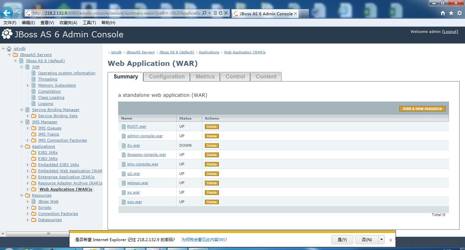Switch to the Metrics tab

coord(205,77)
